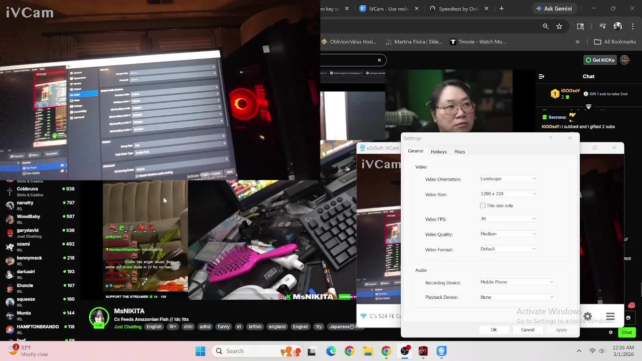Click the Ask Gemini button
This screenshot has height=361, width=642.
[x=554, y=9]
